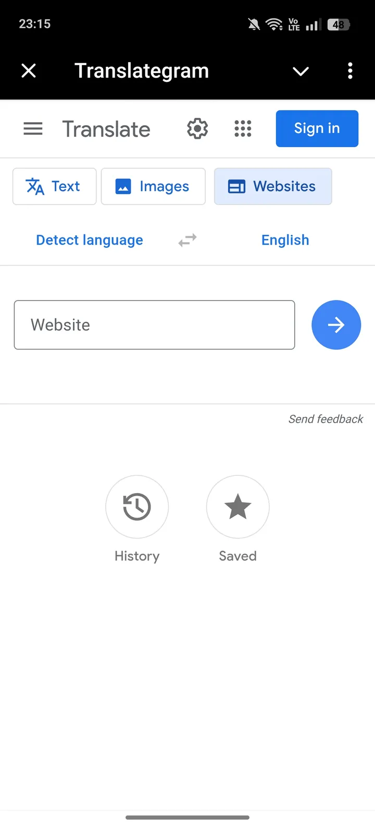Switch to the Images tab

point(153,186)
